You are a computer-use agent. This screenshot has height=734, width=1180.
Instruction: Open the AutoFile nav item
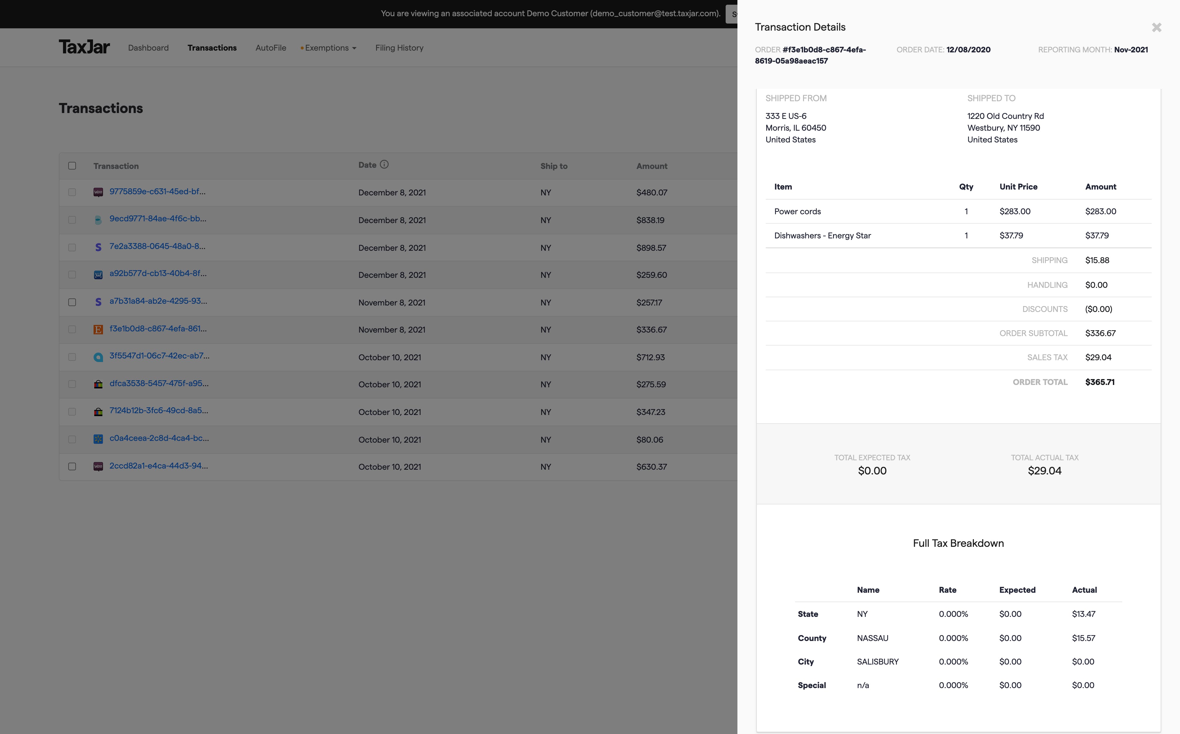tap(271, 48)
